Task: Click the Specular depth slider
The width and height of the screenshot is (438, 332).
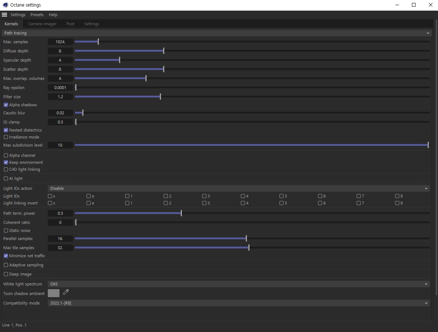Action: point(252,60)
